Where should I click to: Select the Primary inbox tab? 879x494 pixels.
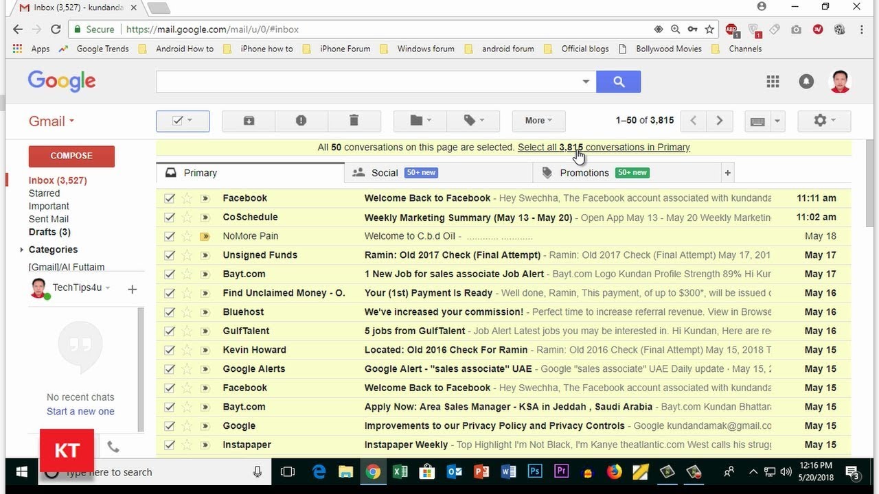tap(250, 173)
